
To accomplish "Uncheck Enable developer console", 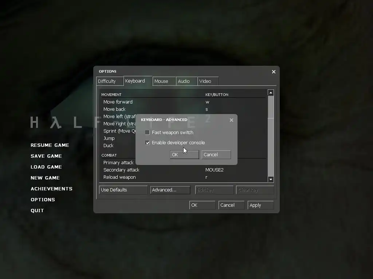I will [147, 142].
